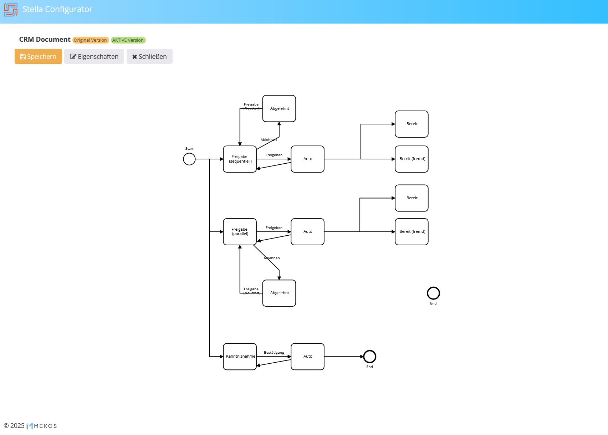This screenshot has height=435, width=608.
Task: Click the Auto node in the bottom flow
Action: pyautogui.click(x=307, y=356)
